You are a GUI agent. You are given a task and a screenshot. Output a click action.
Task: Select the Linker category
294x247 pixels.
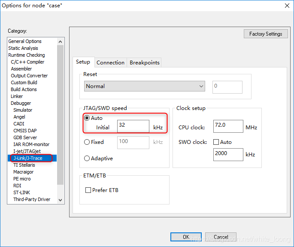tap(17, 96)
